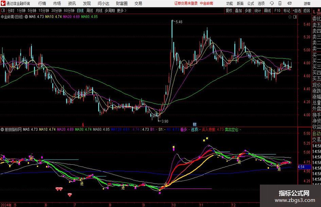Click 证券交易未登录 login link

click(x=186, y=3)
